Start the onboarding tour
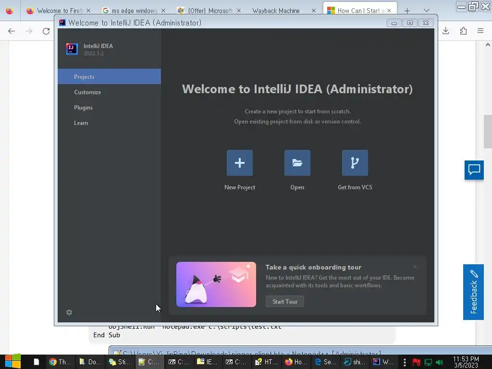 click(284, 302)
